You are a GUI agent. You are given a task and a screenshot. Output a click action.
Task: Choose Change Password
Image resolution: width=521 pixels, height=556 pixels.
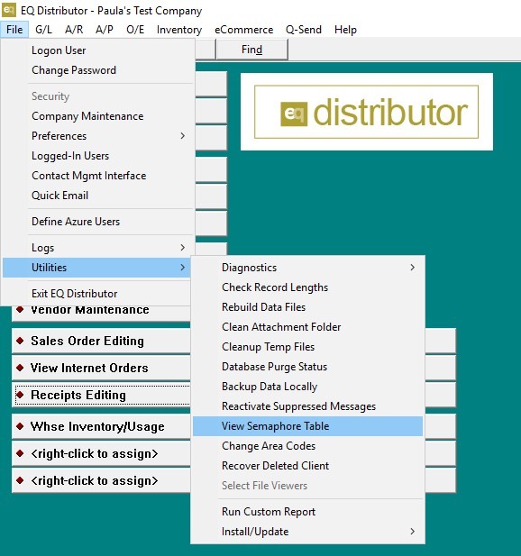click(97, 70)
